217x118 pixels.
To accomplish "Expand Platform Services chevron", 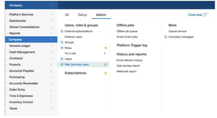I will pos(51,14).
